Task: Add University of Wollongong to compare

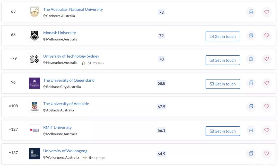Action: coord(251,154)
